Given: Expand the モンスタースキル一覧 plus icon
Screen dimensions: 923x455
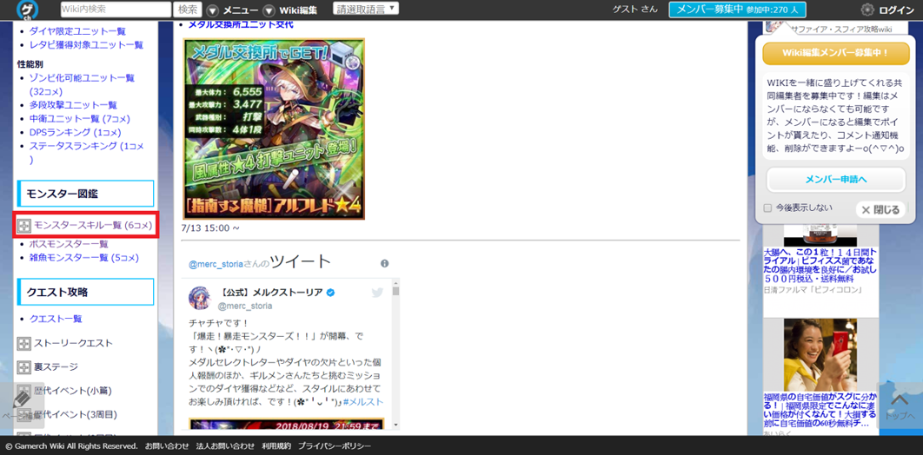Looking at the screenshot, I should [x=24, y=225].
